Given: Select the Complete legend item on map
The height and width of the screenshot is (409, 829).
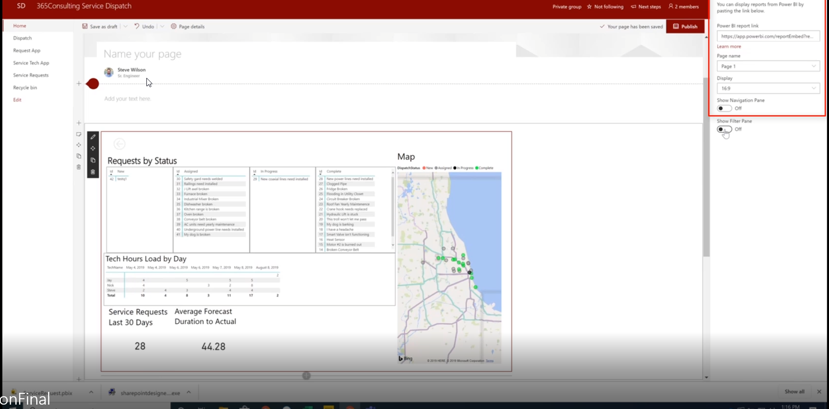Looking at the screenshot, I should 484,168.
